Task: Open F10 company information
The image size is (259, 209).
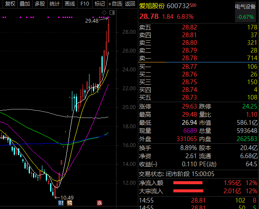Action: [x=85, y=3]
